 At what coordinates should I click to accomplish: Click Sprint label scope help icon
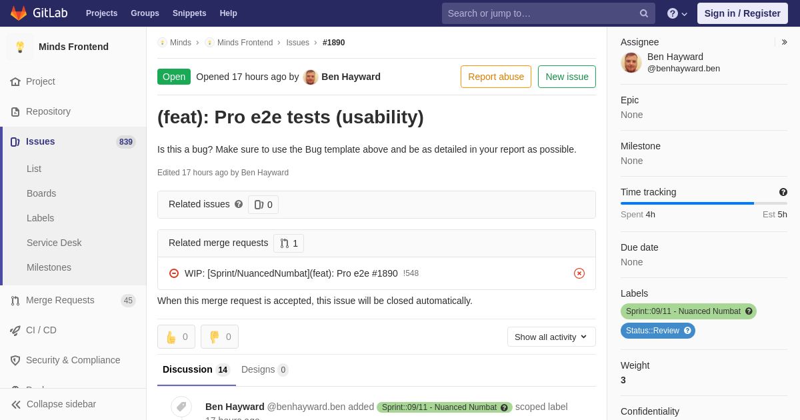pyautogui.click(x=749, y=311)
